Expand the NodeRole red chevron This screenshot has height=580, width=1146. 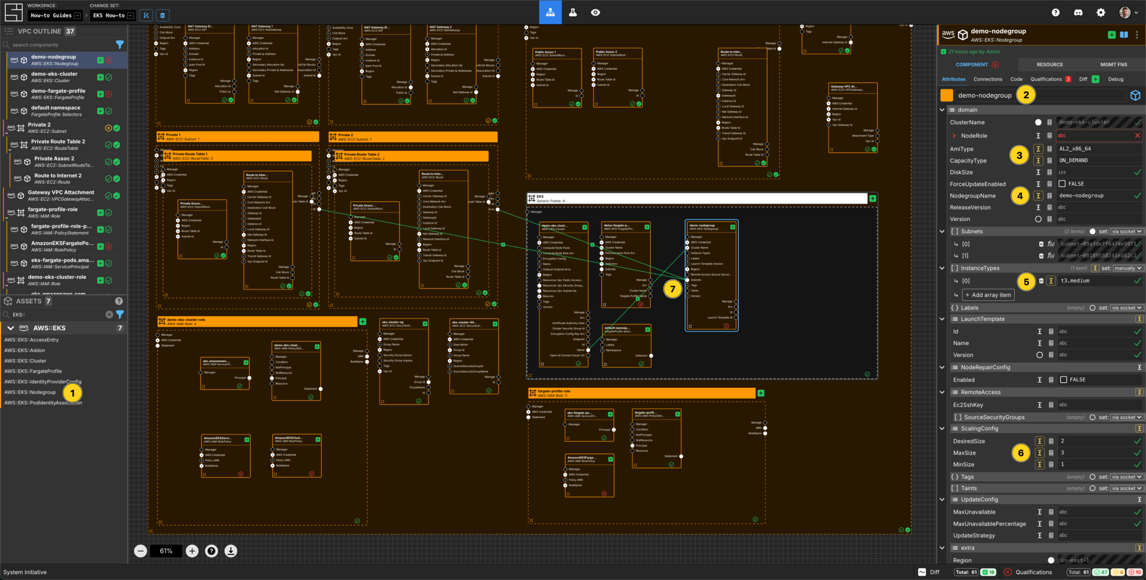coord(954,135)
